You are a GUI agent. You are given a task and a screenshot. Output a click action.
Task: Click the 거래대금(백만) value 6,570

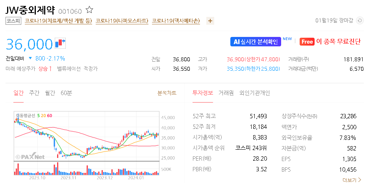click(x=357, y=69)
